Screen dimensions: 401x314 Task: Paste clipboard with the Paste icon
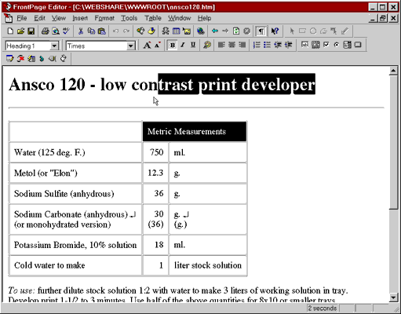click(x=101, y=31)
